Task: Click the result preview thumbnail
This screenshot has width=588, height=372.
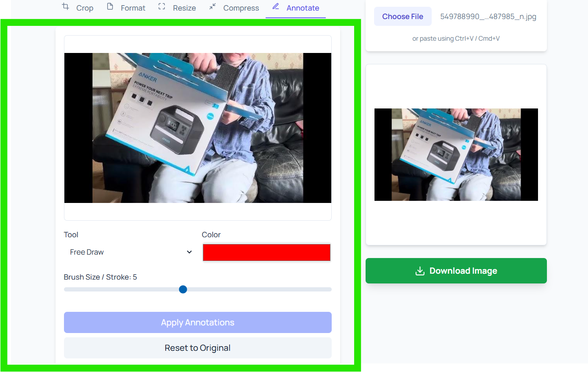Action: click(x=456, y=154)
